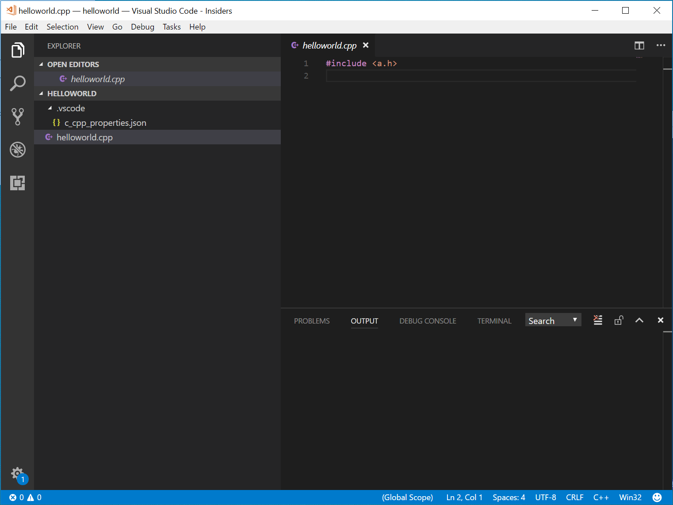
Task: Open the View menu
Action: tap(96, 27)
